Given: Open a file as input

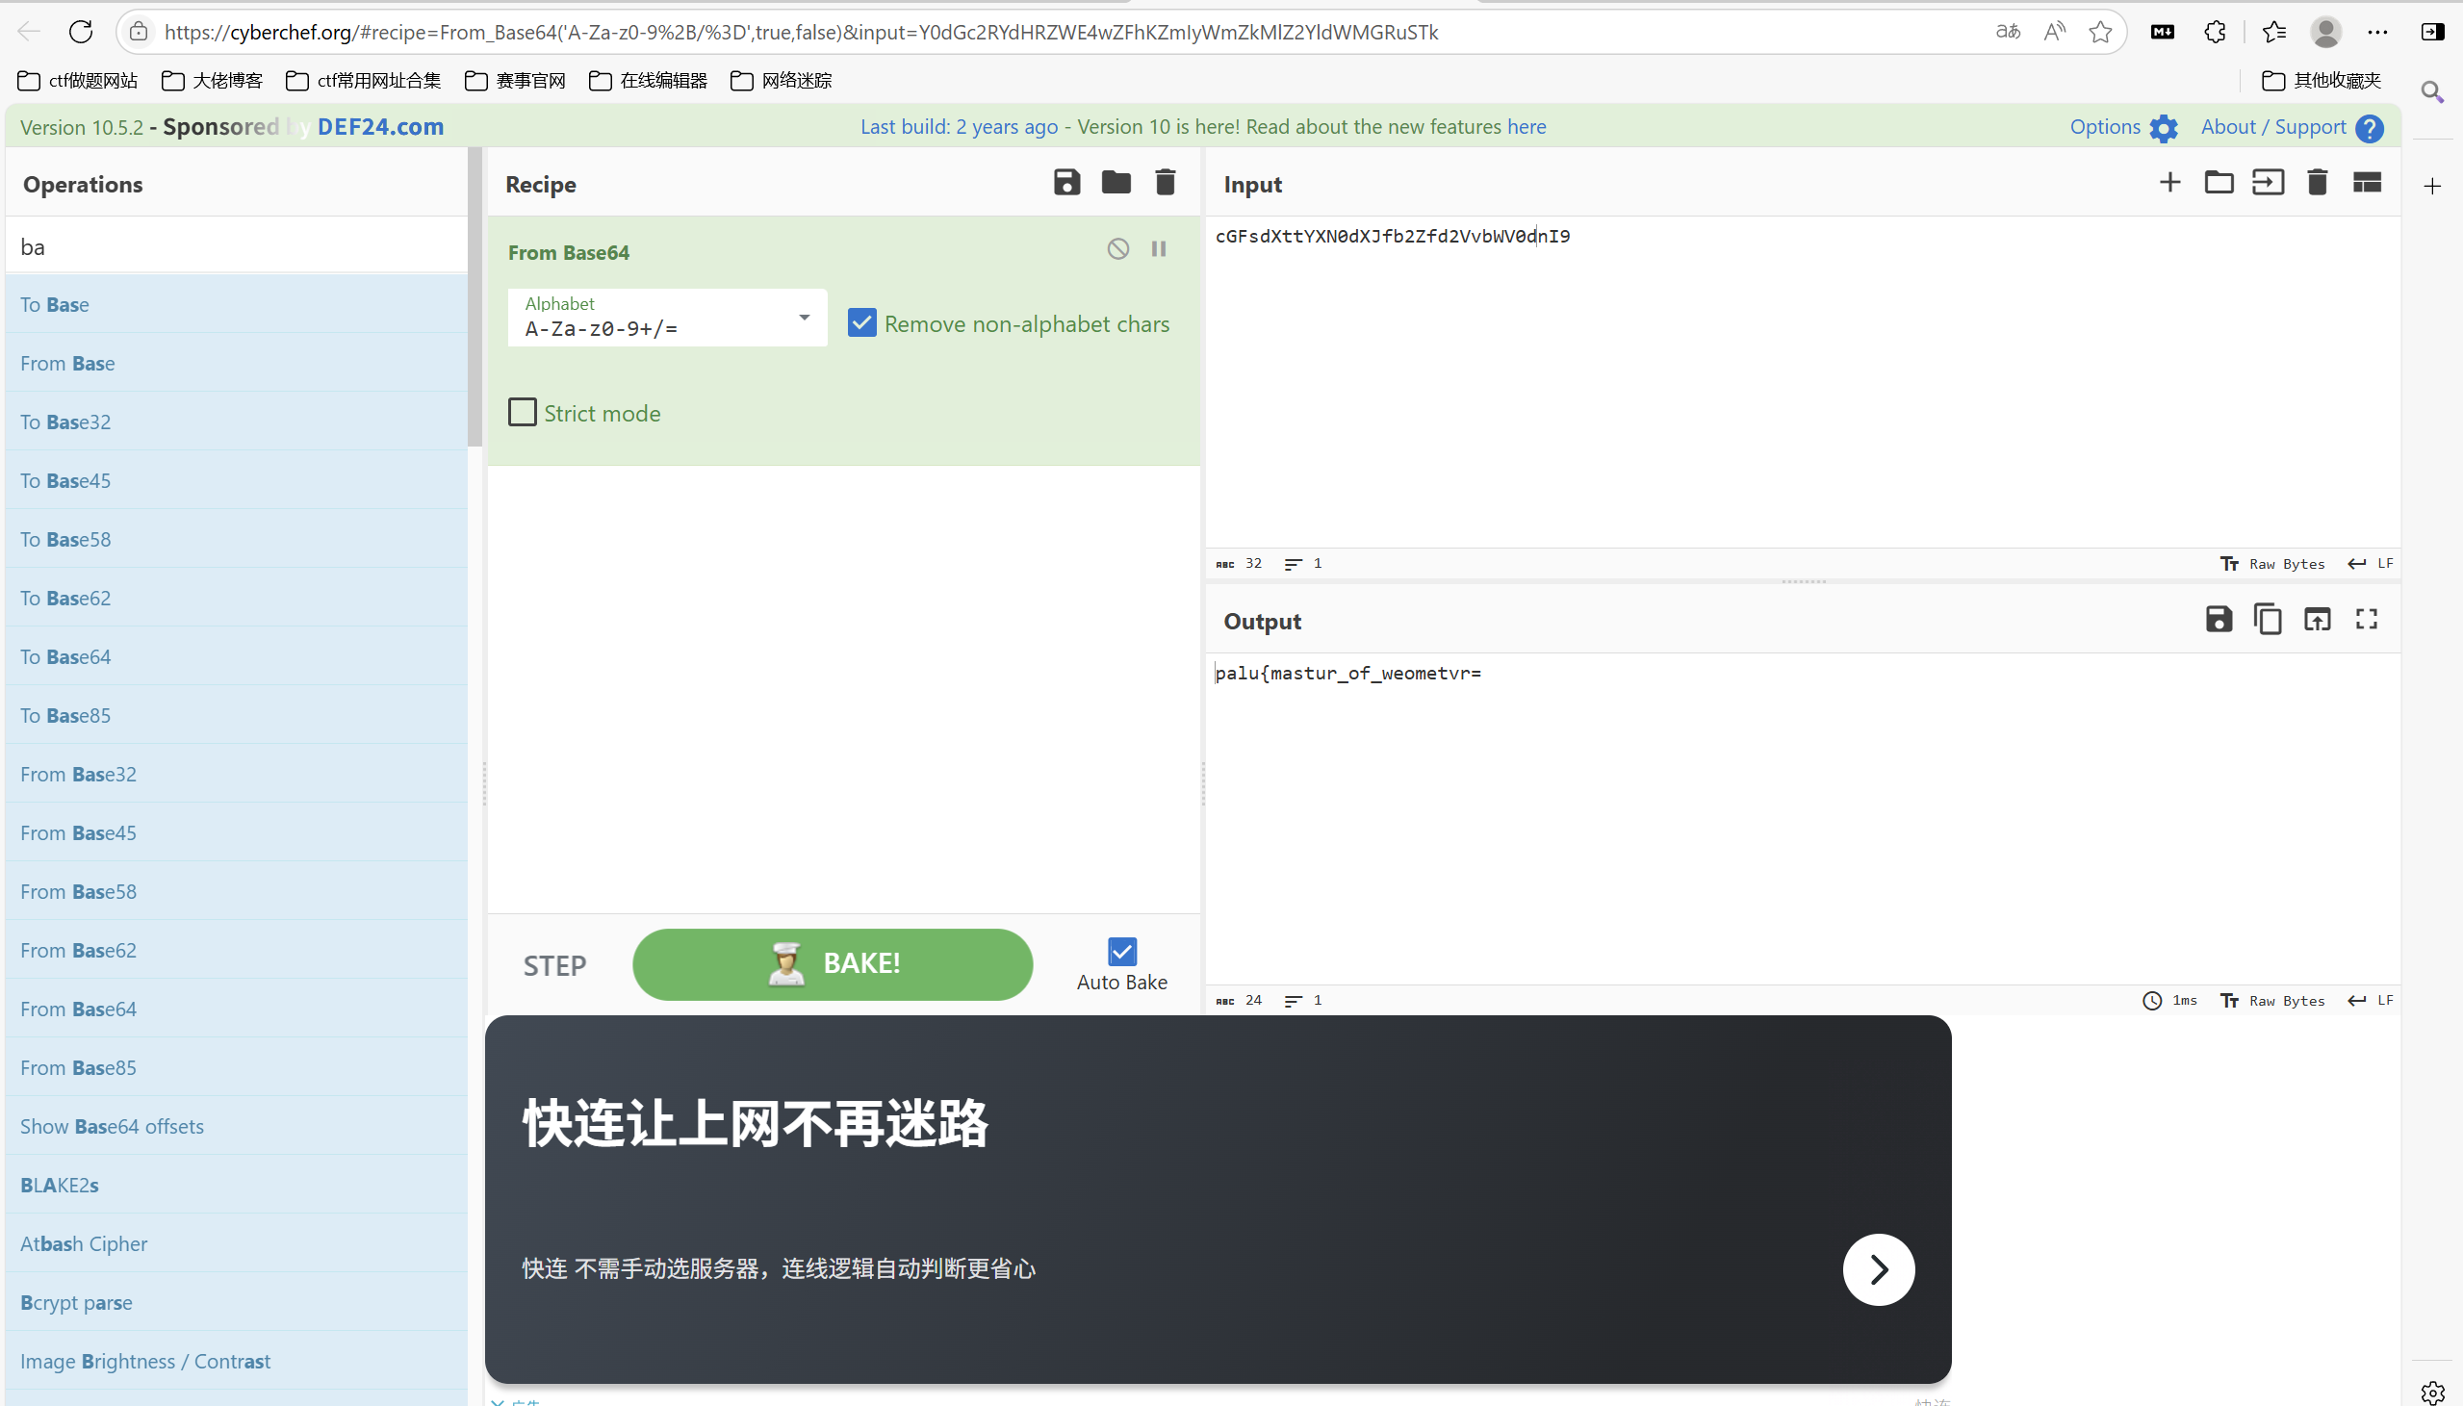Looking at the screenshot, I should coord(2268,183).
